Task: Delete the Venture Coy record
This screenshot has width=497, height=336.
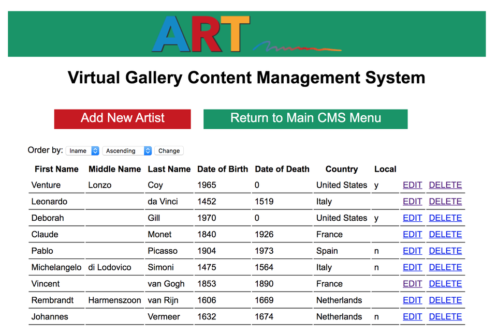Action: click(445, 185)
